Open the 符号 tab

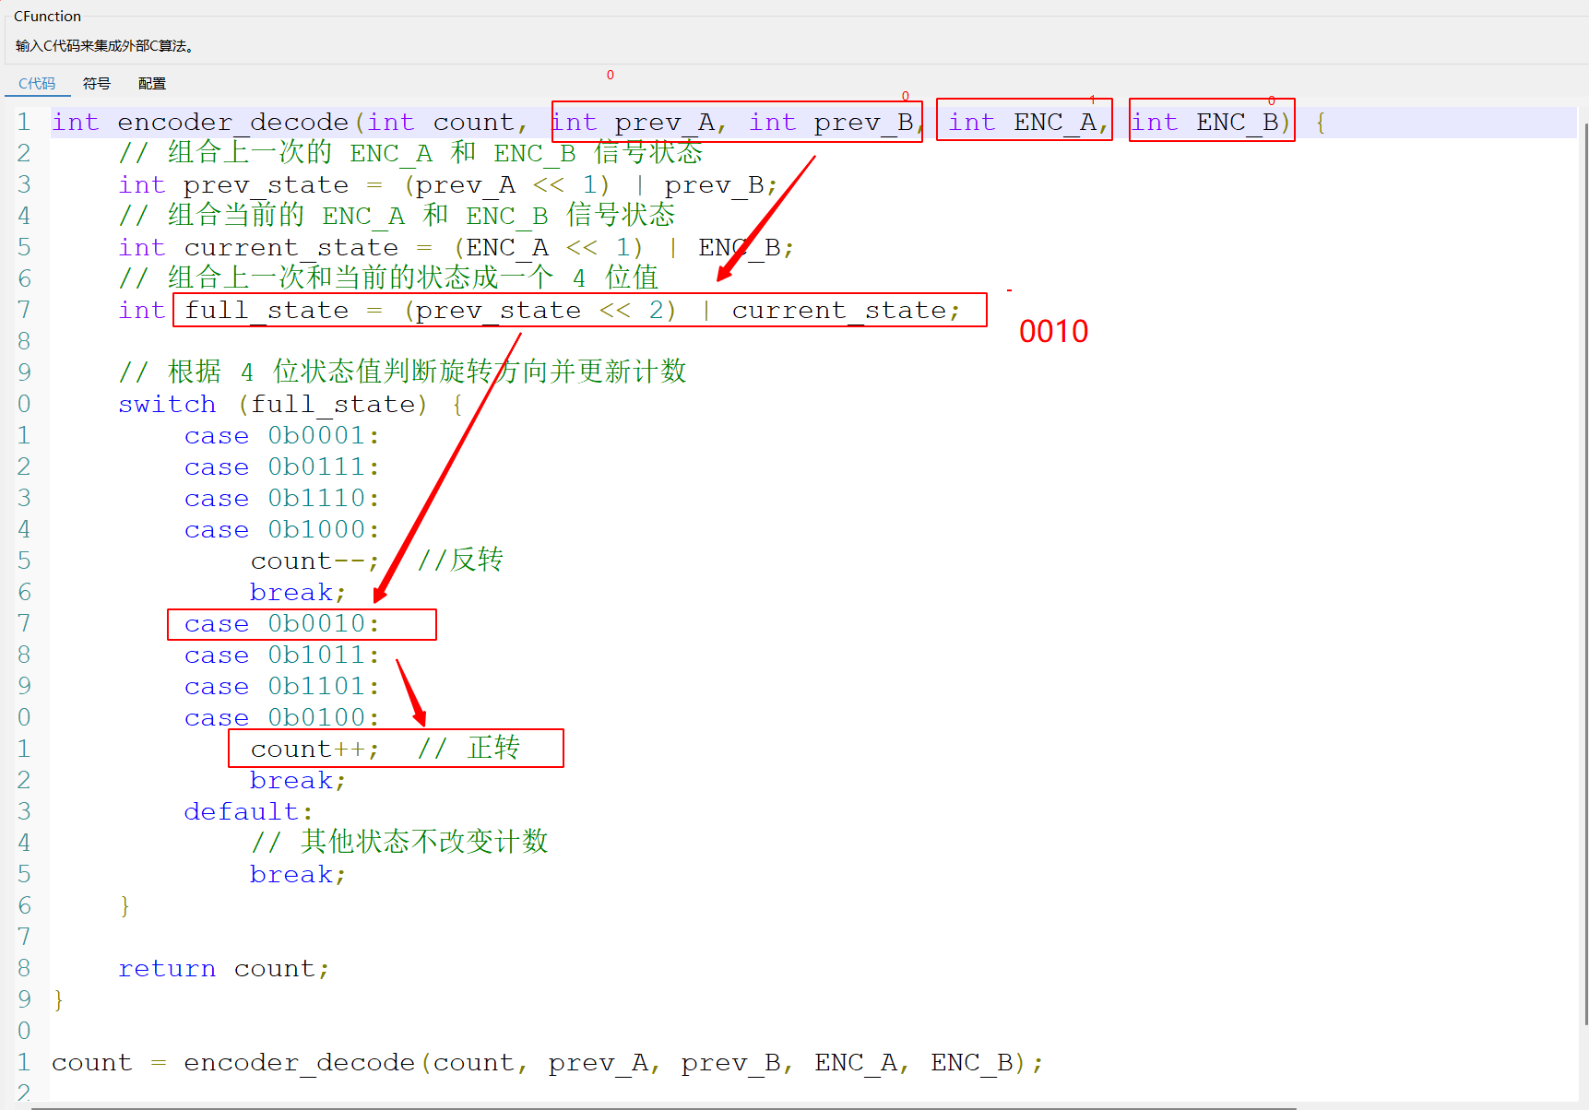click(97, 84)
